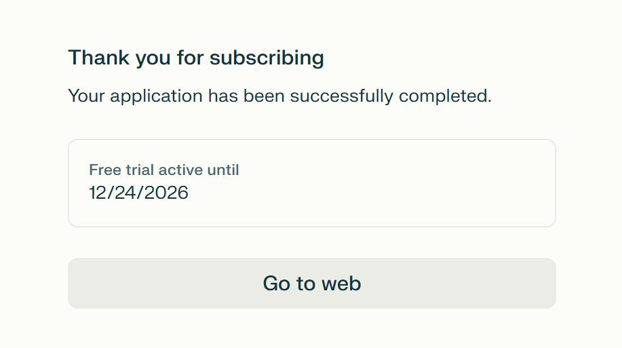Click the Thank you for subscribing heading

pos(196,58)
